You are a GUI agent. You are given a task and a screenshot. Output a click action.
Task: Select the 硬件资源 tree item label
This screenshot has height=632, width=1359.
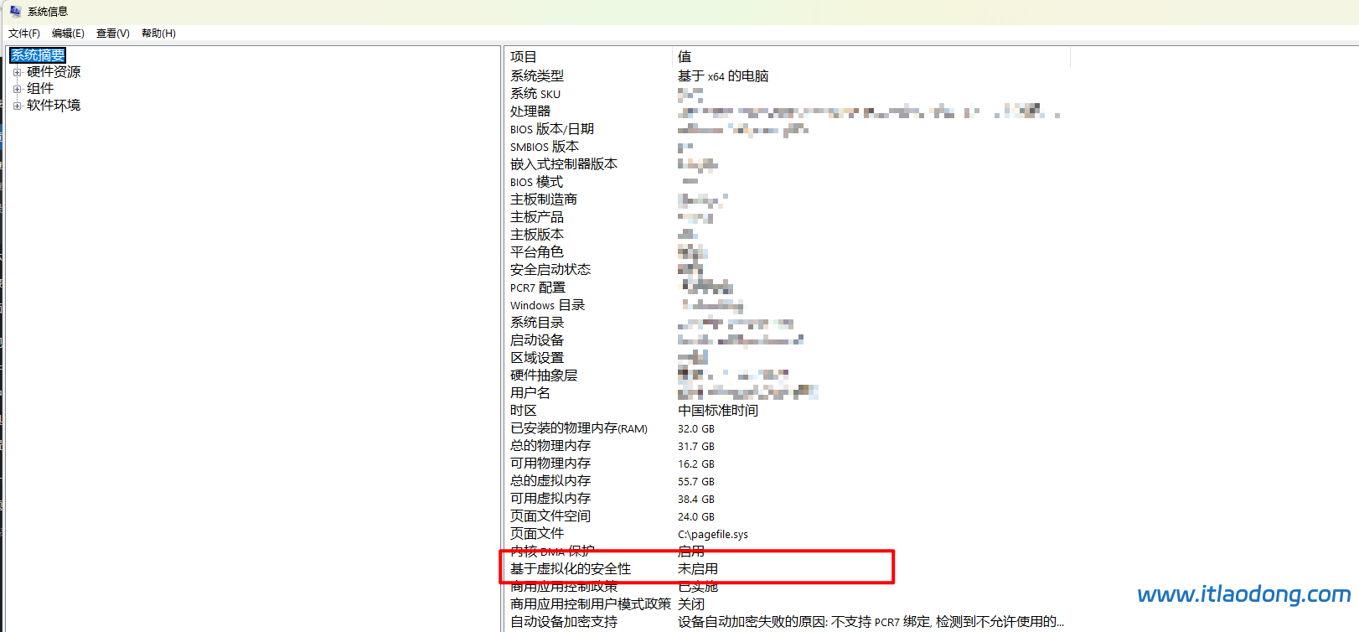pyautogui.click(x=54, y=72)
